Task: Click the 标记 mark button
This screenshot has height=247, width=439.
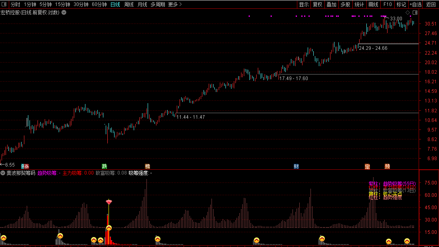Action: pos(401,4)
